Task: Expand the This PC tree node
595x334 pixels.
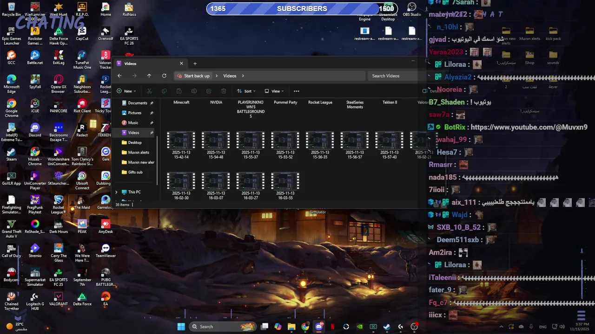Action: coord(116,192)
